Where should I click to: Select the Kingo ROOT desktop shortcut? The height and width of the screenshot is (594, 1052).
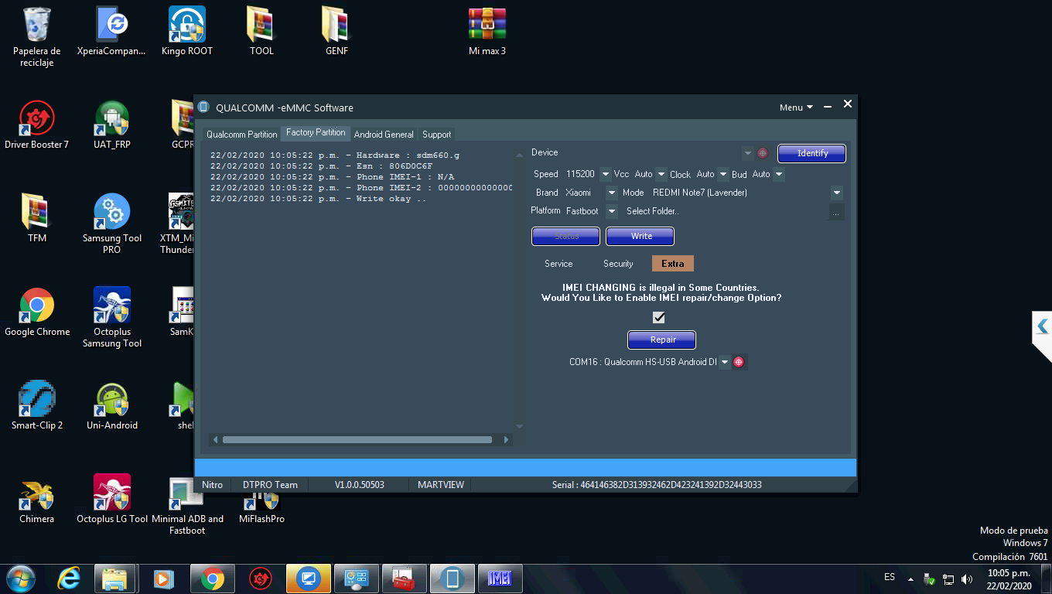[187, 32]
